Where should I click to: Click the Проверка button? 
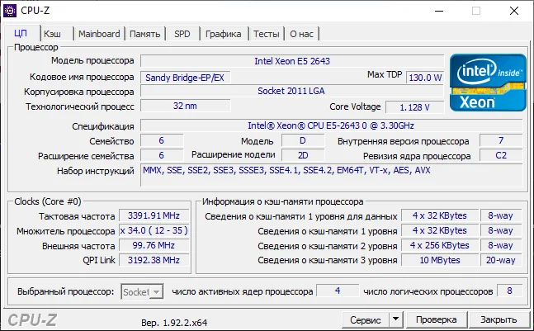coord(437,319)
